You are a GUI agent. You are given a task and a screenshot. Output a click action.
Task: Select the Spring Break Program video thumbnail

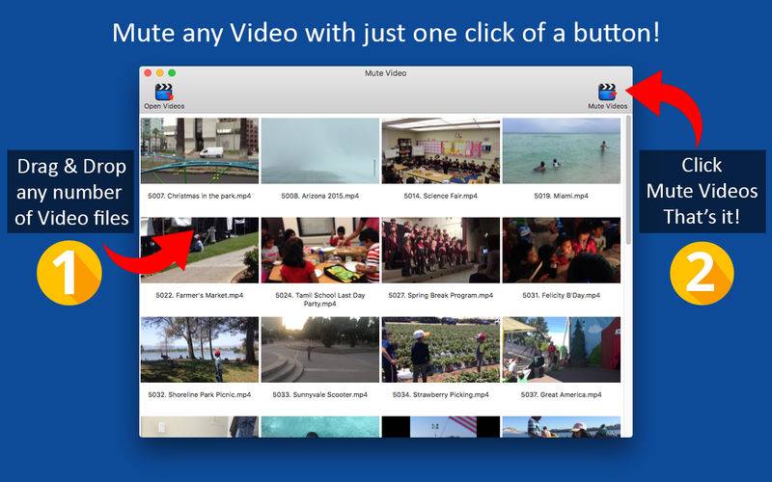tap(441, 250)
